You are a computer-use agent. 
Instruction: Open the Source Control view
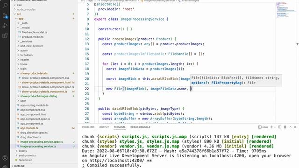(5, 15)
